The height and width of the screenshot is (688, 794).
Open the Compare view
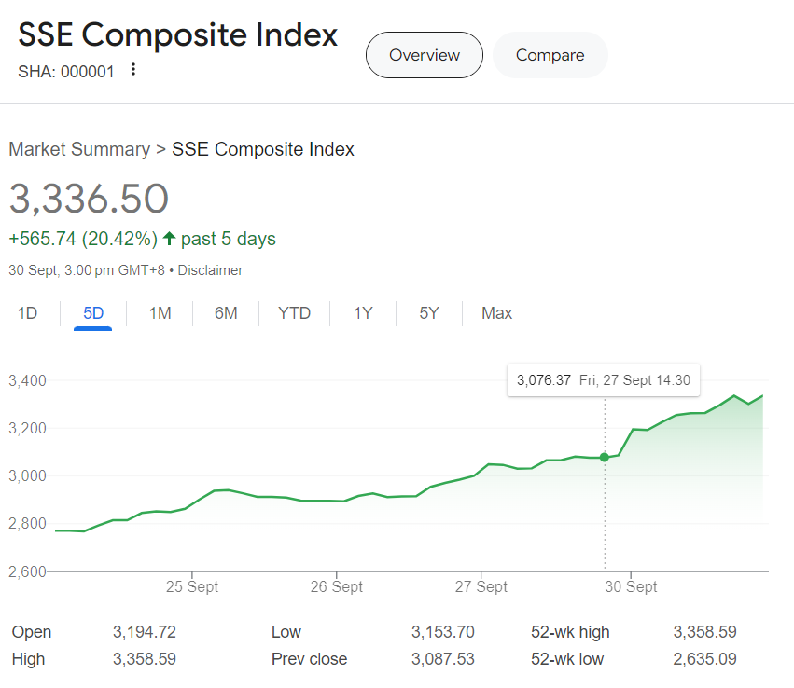pyautogui.click(x=550, y=55)
